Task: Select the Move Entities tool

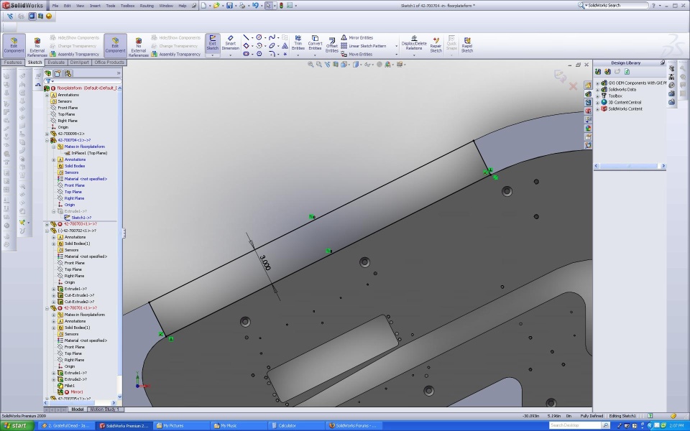Action: (x=357, y=54)
